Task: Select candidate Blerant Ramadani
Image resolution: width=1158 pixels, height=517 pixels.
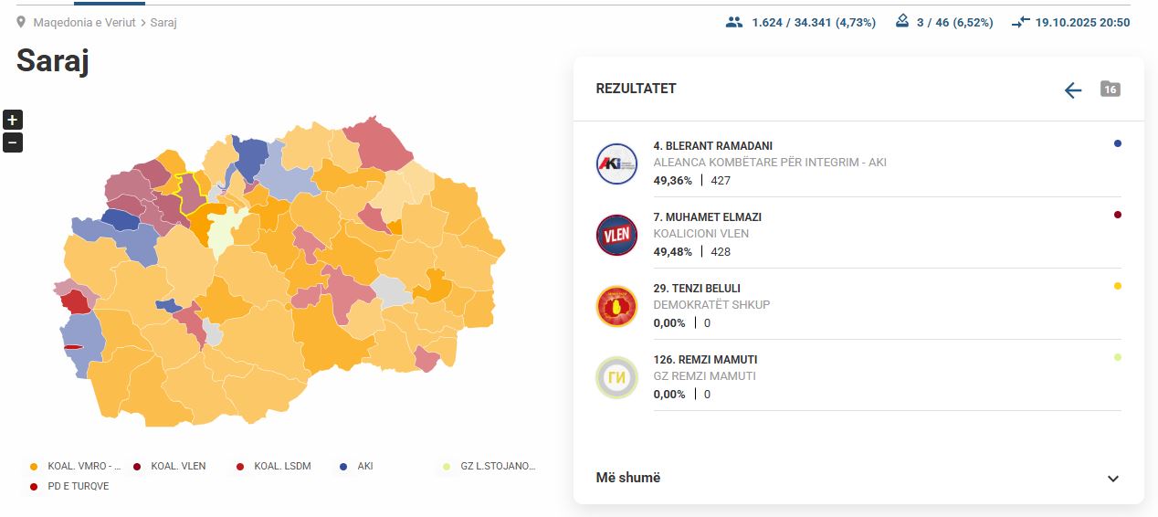Action: [x=713, y=146]
